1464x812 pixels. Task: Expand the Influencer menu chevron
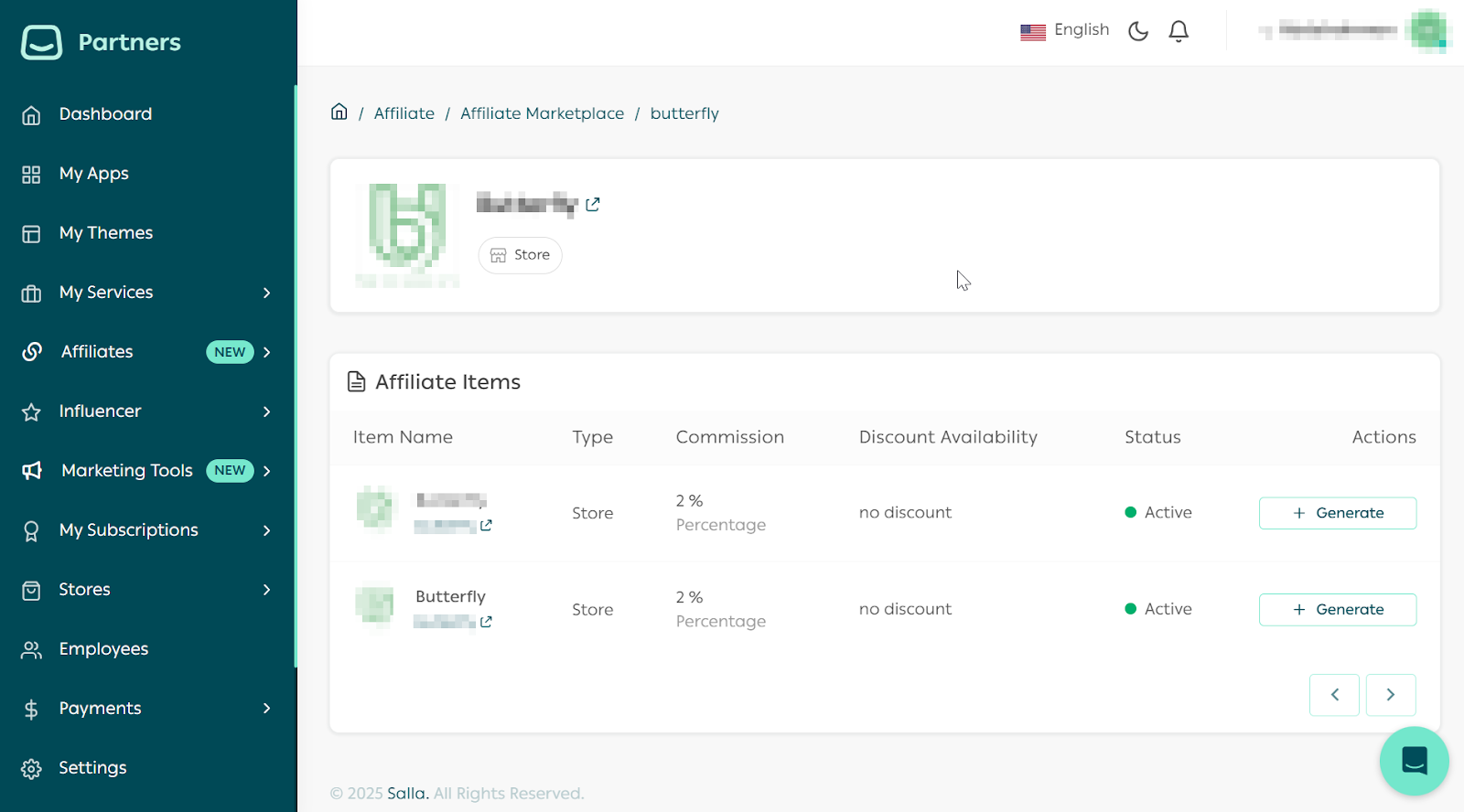pyautogui.click(x=266, y=411)
